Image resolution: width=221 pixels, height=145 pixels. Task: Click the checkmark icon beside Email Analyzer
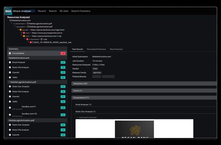[x=10, y=63]
